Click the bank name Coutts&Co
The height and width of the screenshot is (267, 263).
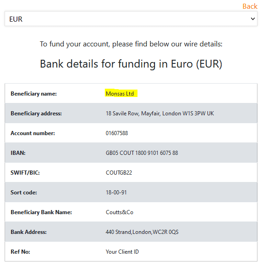click(x=120, y=212)
